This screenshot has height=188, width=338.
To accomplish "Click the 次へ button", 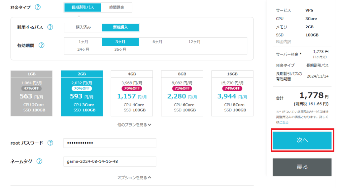I will coord(302,140).
